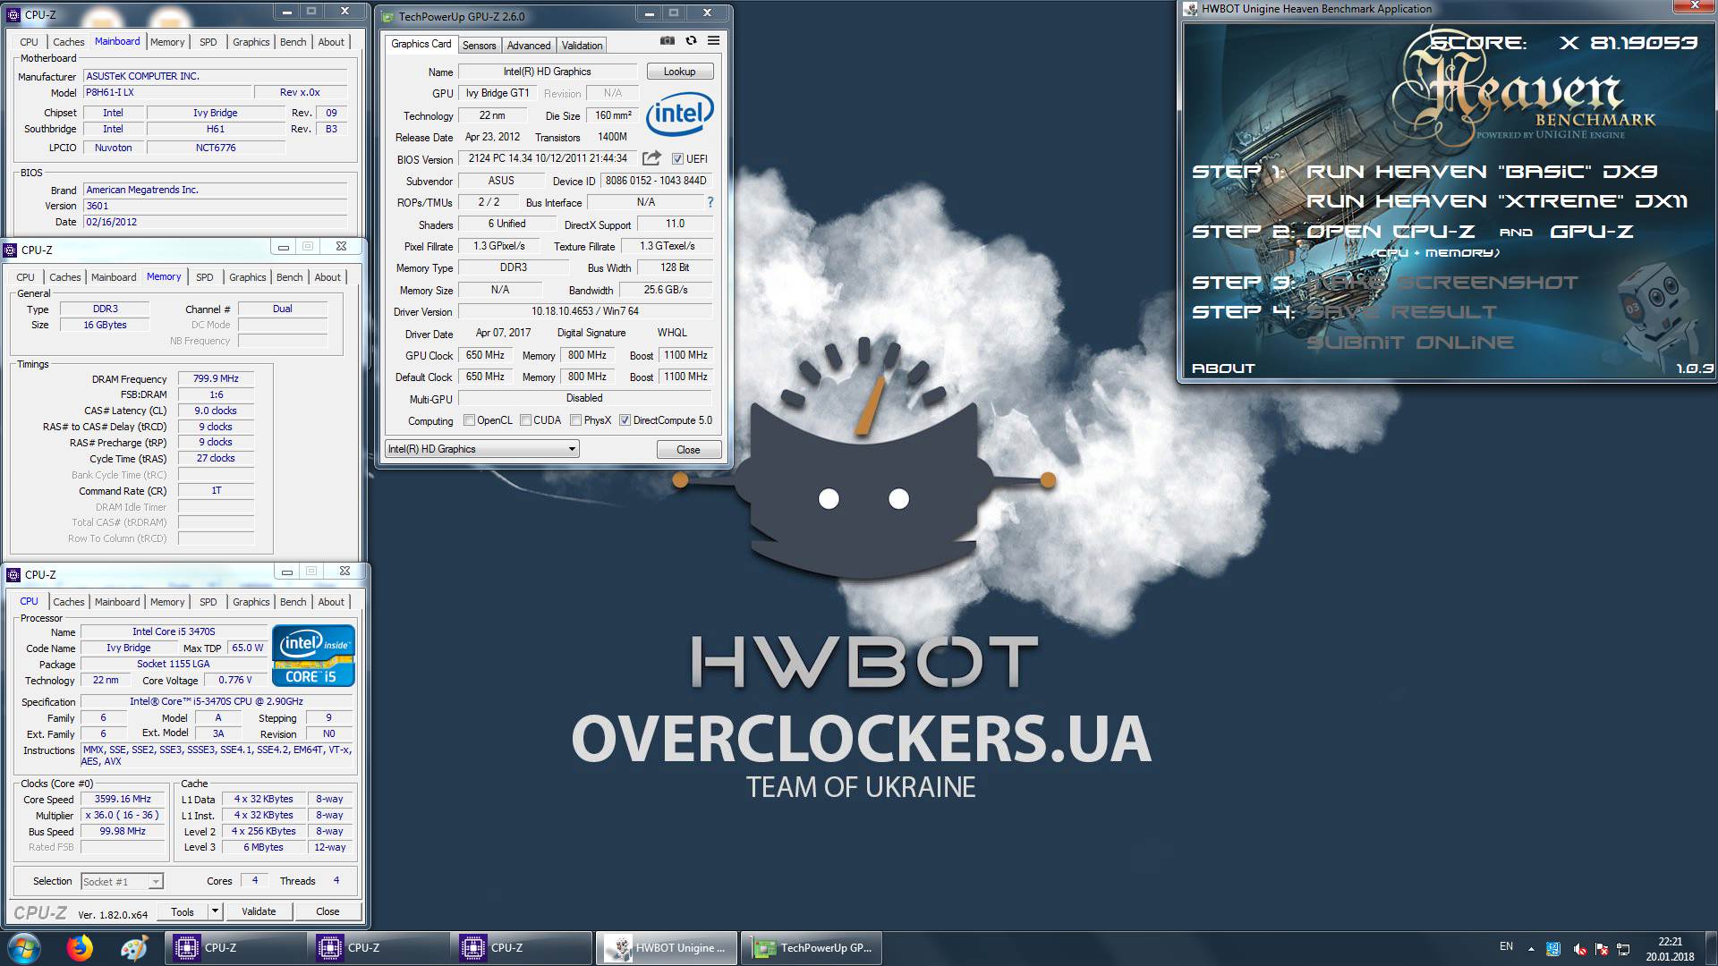The height and width of the screenshot is (966, 1718).
Task: Click the Driver Version field in GPU-Z
Action: [585, 311]
